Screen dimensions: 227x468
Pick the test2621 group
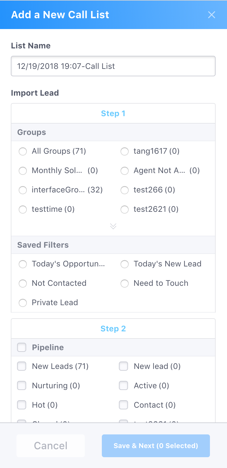click(124, 210)
